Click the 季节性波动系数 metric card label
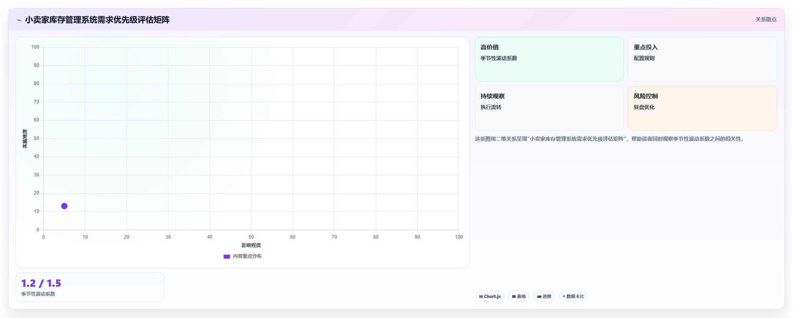 pyautogui.click(x=38, y=294)
